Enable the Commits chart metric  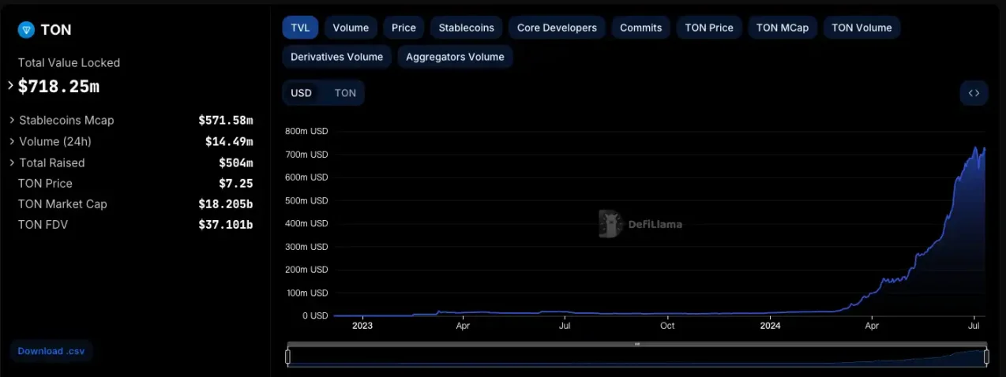tap(640, 28)
